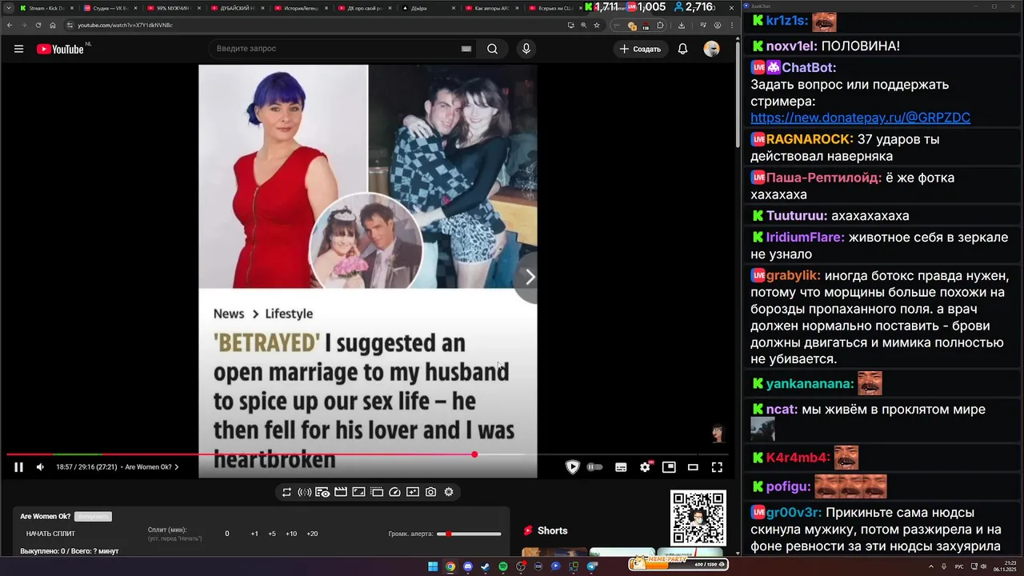This screenshot has width=1024, height=576.
Task: Toggle subtitles on the video player
Action: (x=621, y=467)
